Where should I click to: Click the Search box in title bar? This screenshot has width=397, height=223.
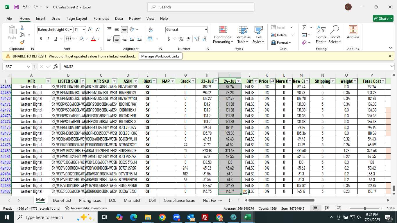(x=201, y=7)
